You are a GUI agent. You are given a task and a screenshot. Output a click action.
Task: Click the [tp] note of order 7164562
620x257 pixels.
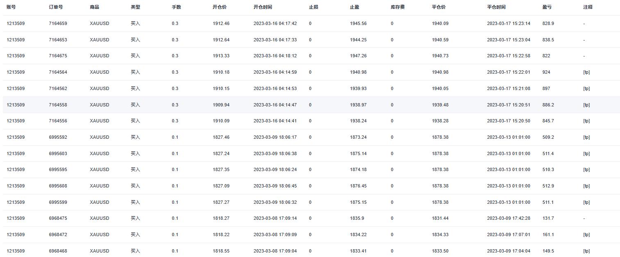pos(586,88)
